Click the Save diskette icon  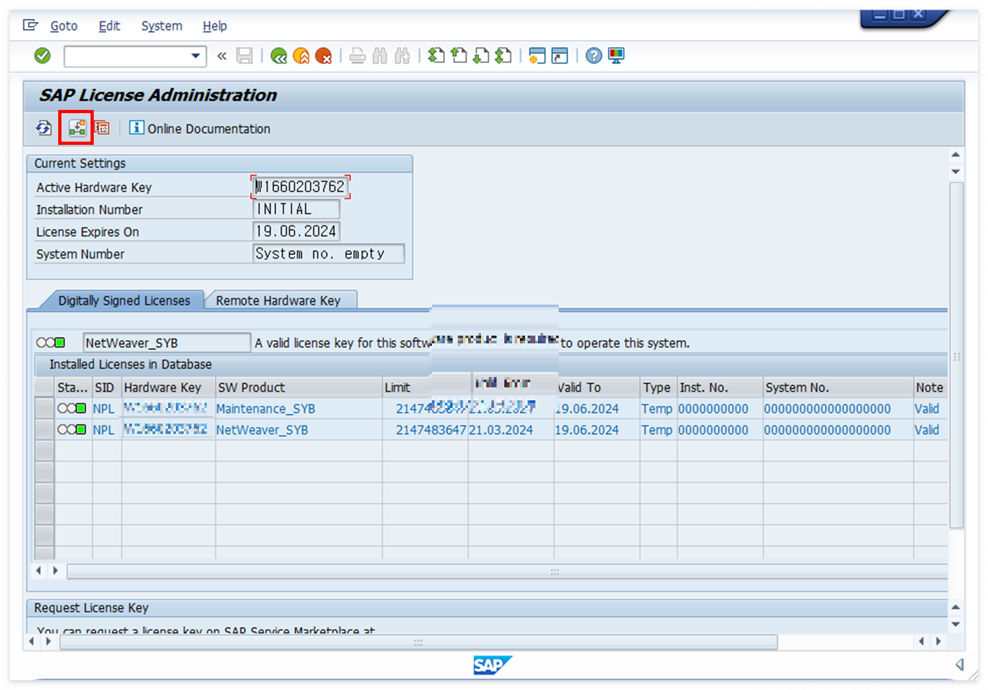tap(244, 56)
